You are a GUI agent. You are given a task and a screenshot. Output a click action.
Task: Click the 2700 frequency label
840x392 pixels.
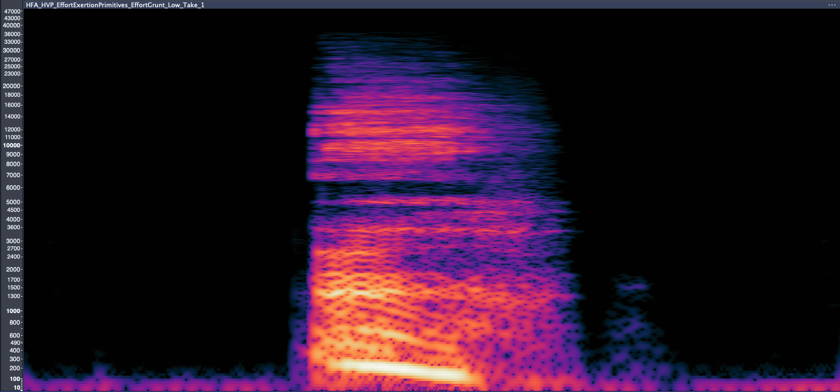click(x=13, y=249)
